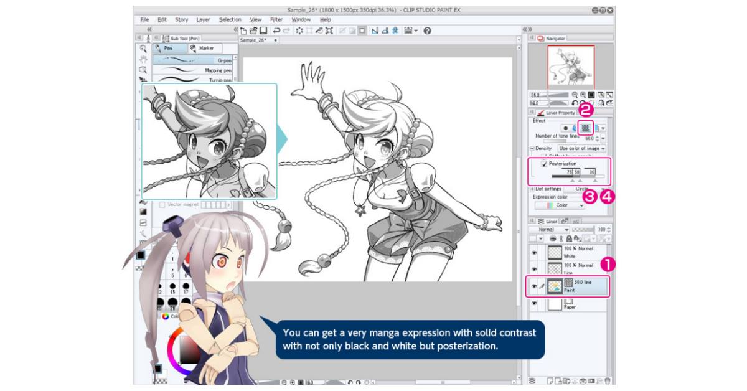Click the color wheel tab icon
Screen dimensions: 747x391
pyautogui.click(x=166, y=316)
